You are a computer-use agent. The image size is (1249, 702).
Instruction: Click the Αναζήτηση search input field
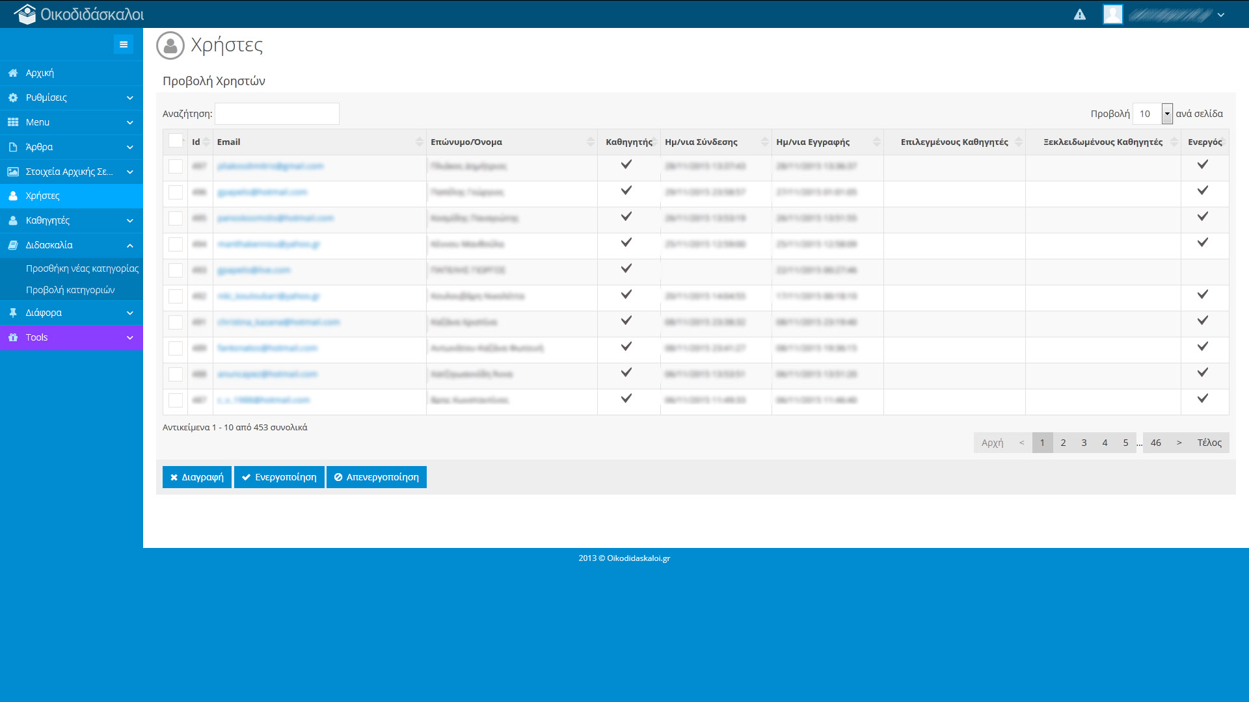tap(277, 114)
